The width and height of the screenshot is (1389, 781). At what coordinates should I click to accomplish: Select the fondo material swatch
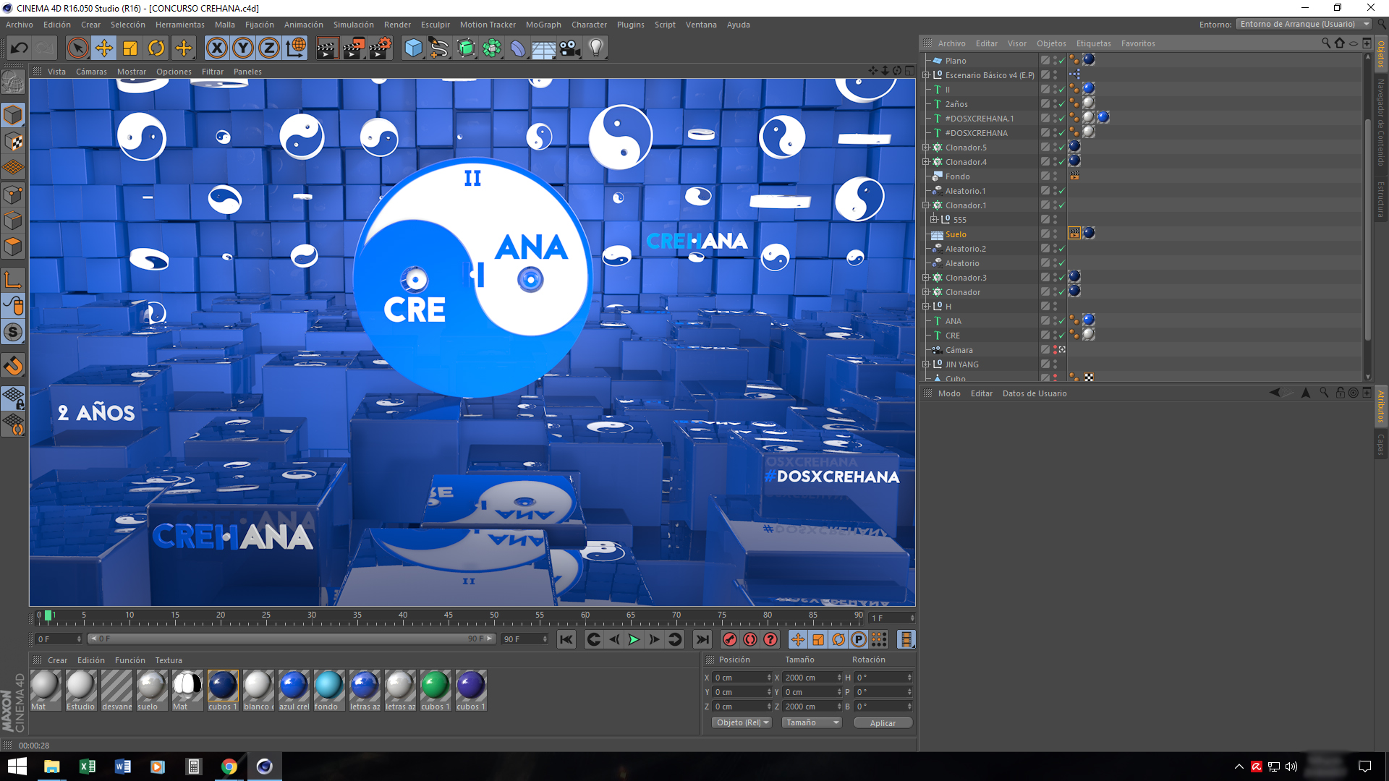(329, 690)
